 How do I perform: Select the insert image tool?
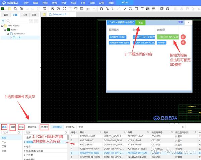148,9
